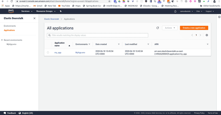Open the samuelbartels account menu
This screenshot has height=115, width=221.
(x=186, y=11)
